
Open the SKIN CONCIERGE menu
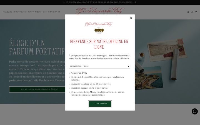coord(52,12)
